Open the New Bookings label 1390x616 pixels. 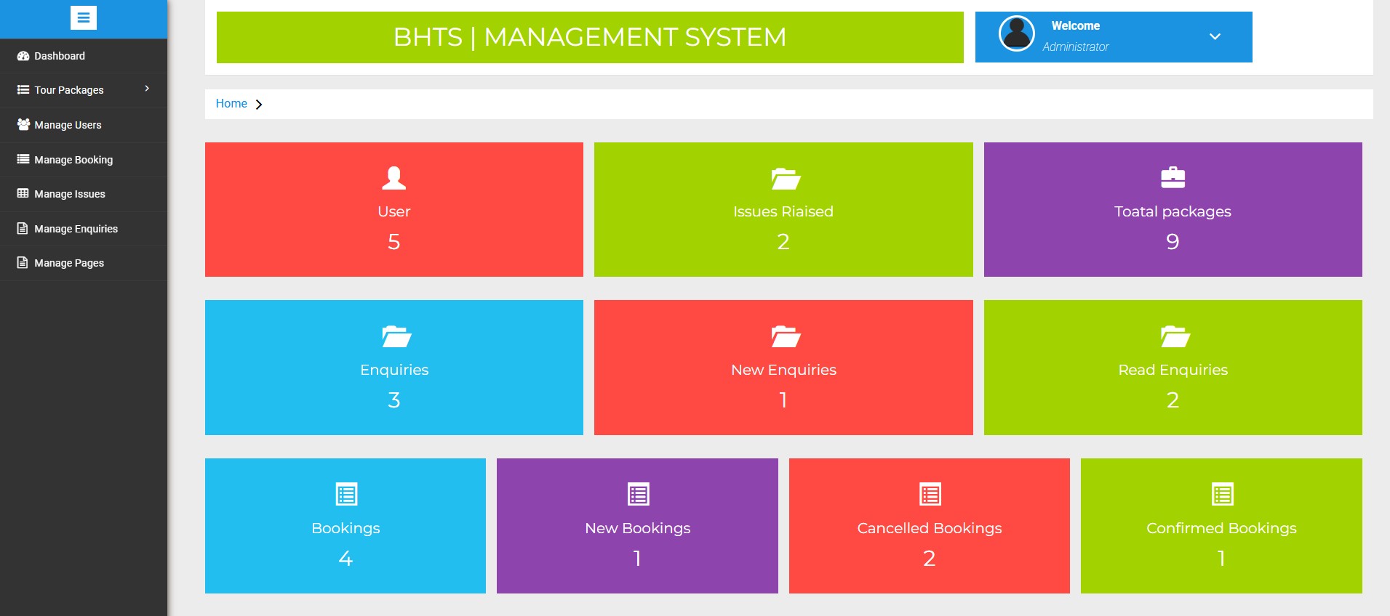click(637, 528)
